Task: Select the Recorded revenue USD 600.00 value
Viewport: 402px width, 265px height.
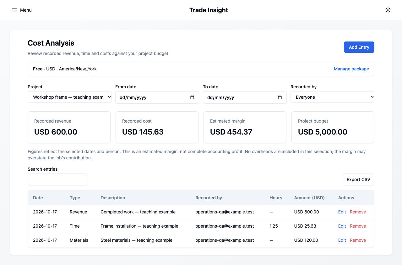Action: tap(56, 132)
